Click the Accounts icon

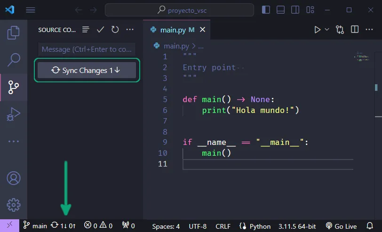coord(14,178)
